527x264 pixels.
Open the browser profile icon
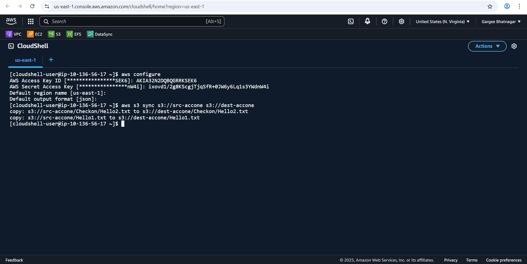point(507,6)
